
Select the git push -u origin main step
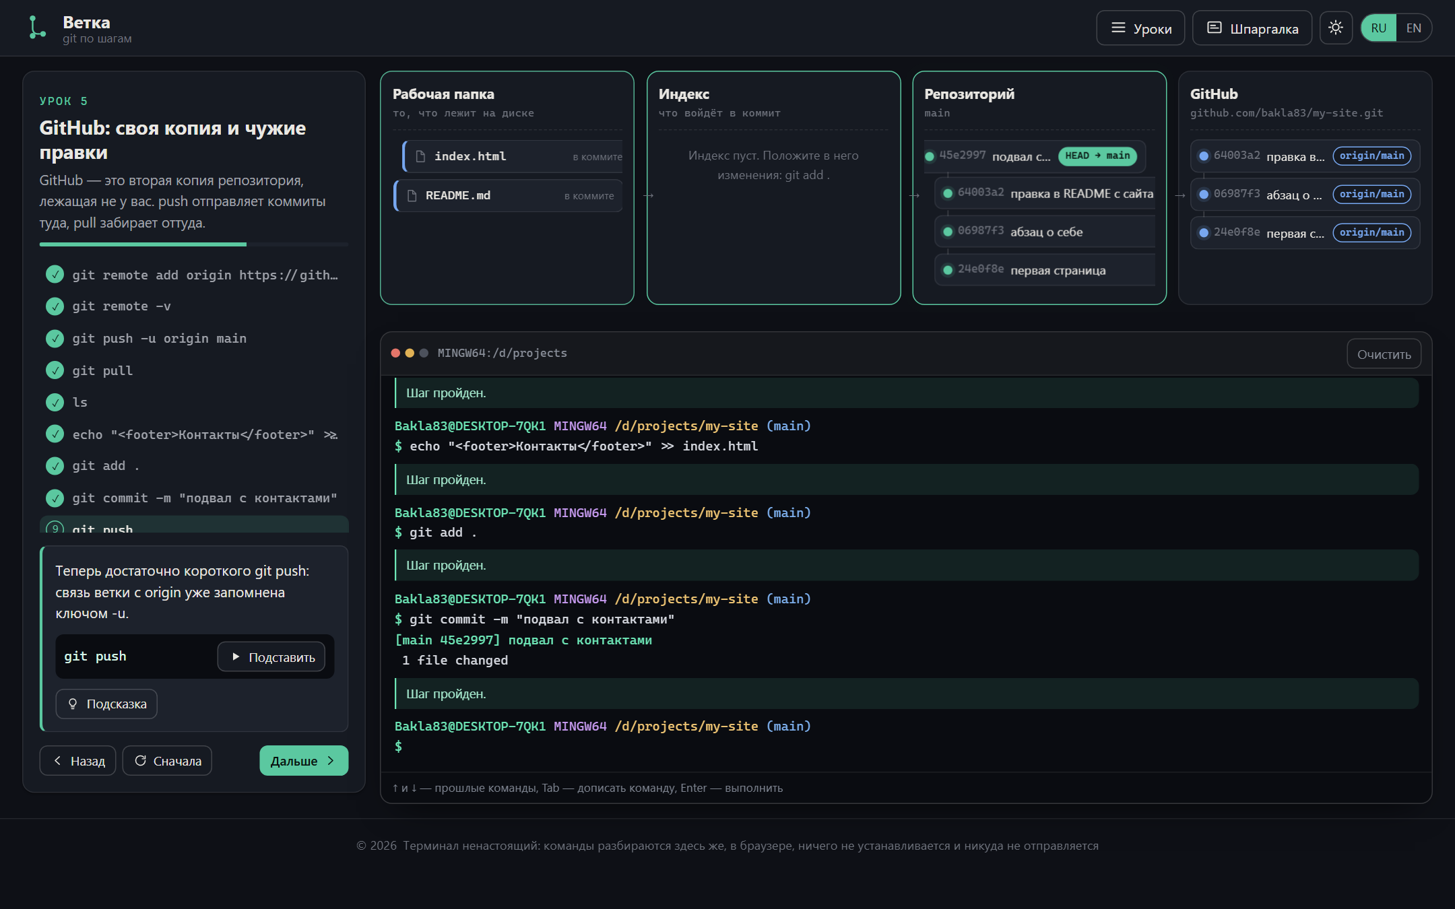coord(194,339)
